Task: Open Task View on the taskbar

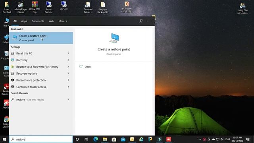Action: 86,139
